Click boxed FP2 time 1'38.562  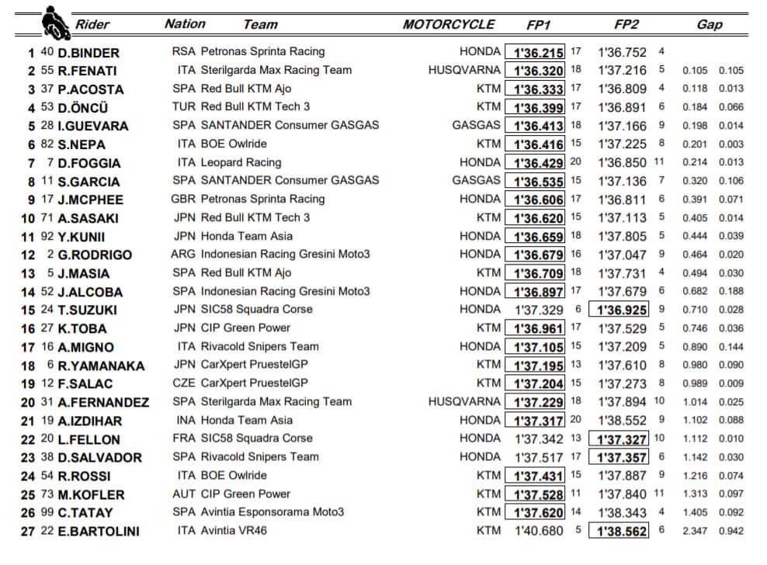pyautogui.click(x=623, y=531)
